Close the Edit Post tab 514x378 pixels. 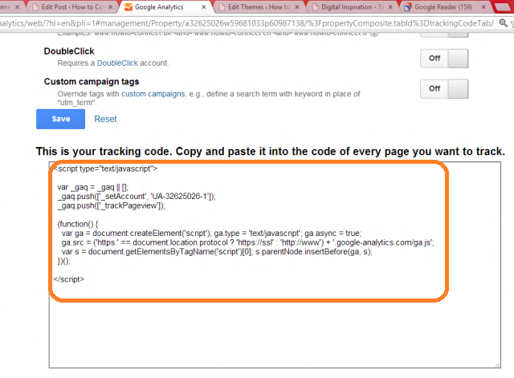pos(111,7)
